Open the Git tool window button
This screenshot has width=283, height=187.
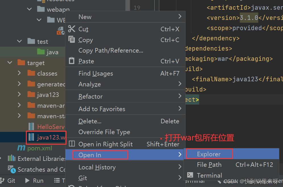[x=8, y=180]
